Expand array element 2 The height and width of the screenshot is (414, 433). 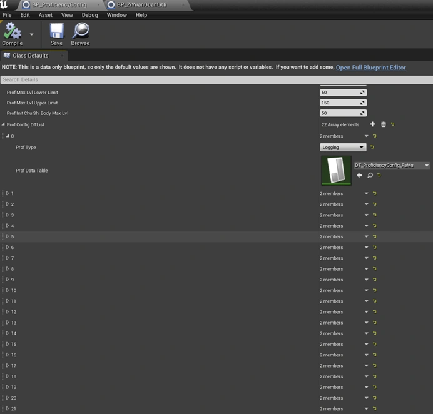coord(8,204)
